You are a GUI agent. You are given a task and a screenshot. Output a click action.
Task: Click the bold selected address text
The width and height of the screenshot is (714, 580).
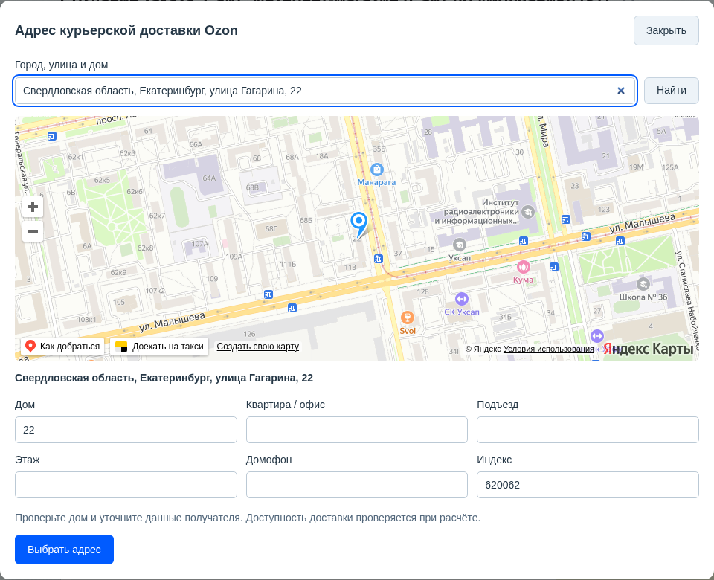(x=164, y=378)
